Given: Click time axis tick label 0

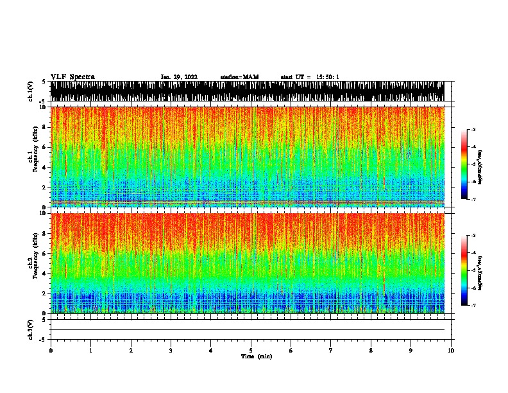Looking at the screenshot, I should (51, 351).
